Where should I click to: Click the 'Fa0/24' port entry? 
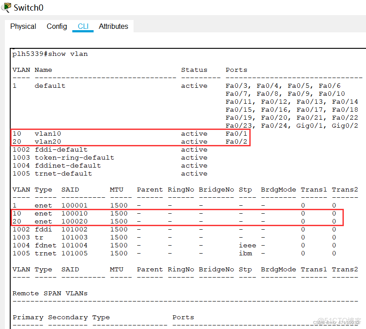pyautogui.click(x=274, y=125)
